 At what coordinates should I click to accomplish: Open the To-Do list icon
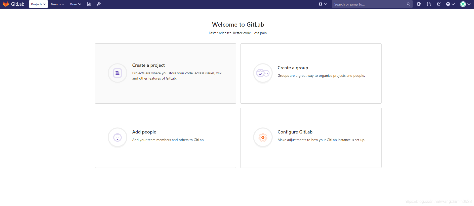tap(439, 4)
